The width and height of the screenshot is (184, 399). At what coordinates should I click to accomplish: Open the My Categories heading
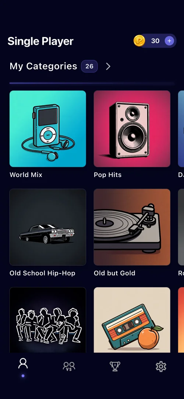(43, 66)
